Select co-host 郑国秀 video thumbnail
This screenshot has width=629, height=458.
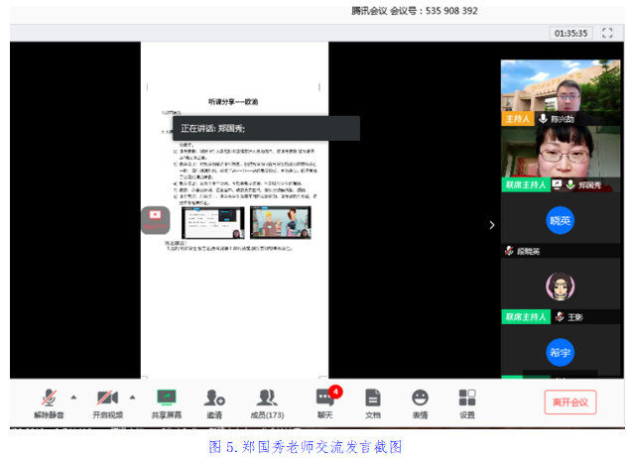tap(560, 158)
